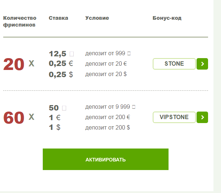
Task: Click the 0,25 € stake value
Action: tap(61, 63)
